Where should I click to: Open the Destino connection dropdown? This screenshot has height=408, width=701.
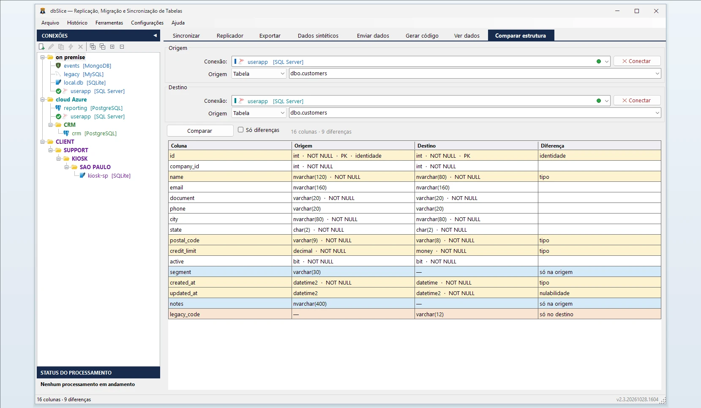point(607,101)
